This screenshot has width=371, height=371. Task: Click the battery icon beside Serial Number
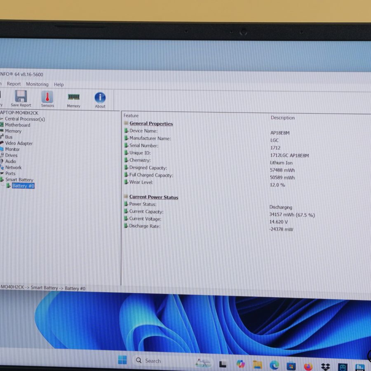127,145
